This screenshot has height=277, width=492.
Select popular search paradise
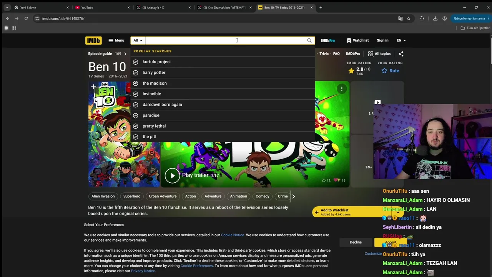pos(223,115)
